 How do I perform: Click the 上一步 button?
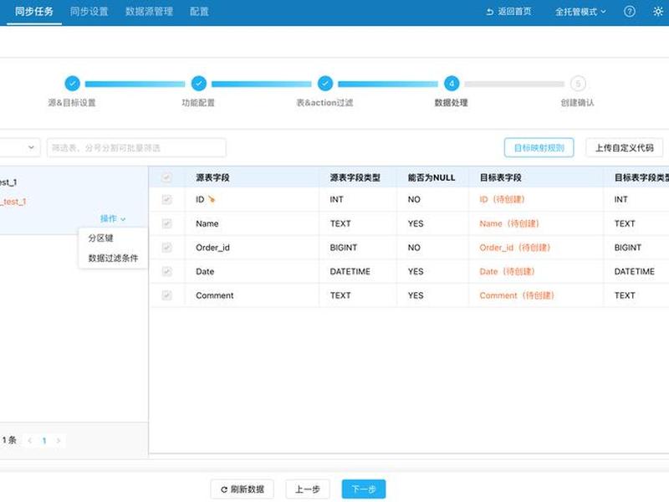(x=308, y=489)
